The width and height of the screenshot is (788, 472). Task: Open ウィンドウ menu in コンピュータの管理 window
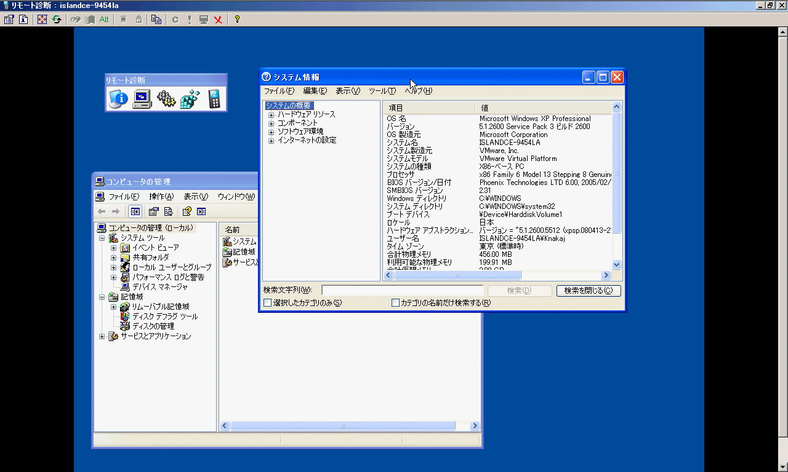click(x=236, y=197)
